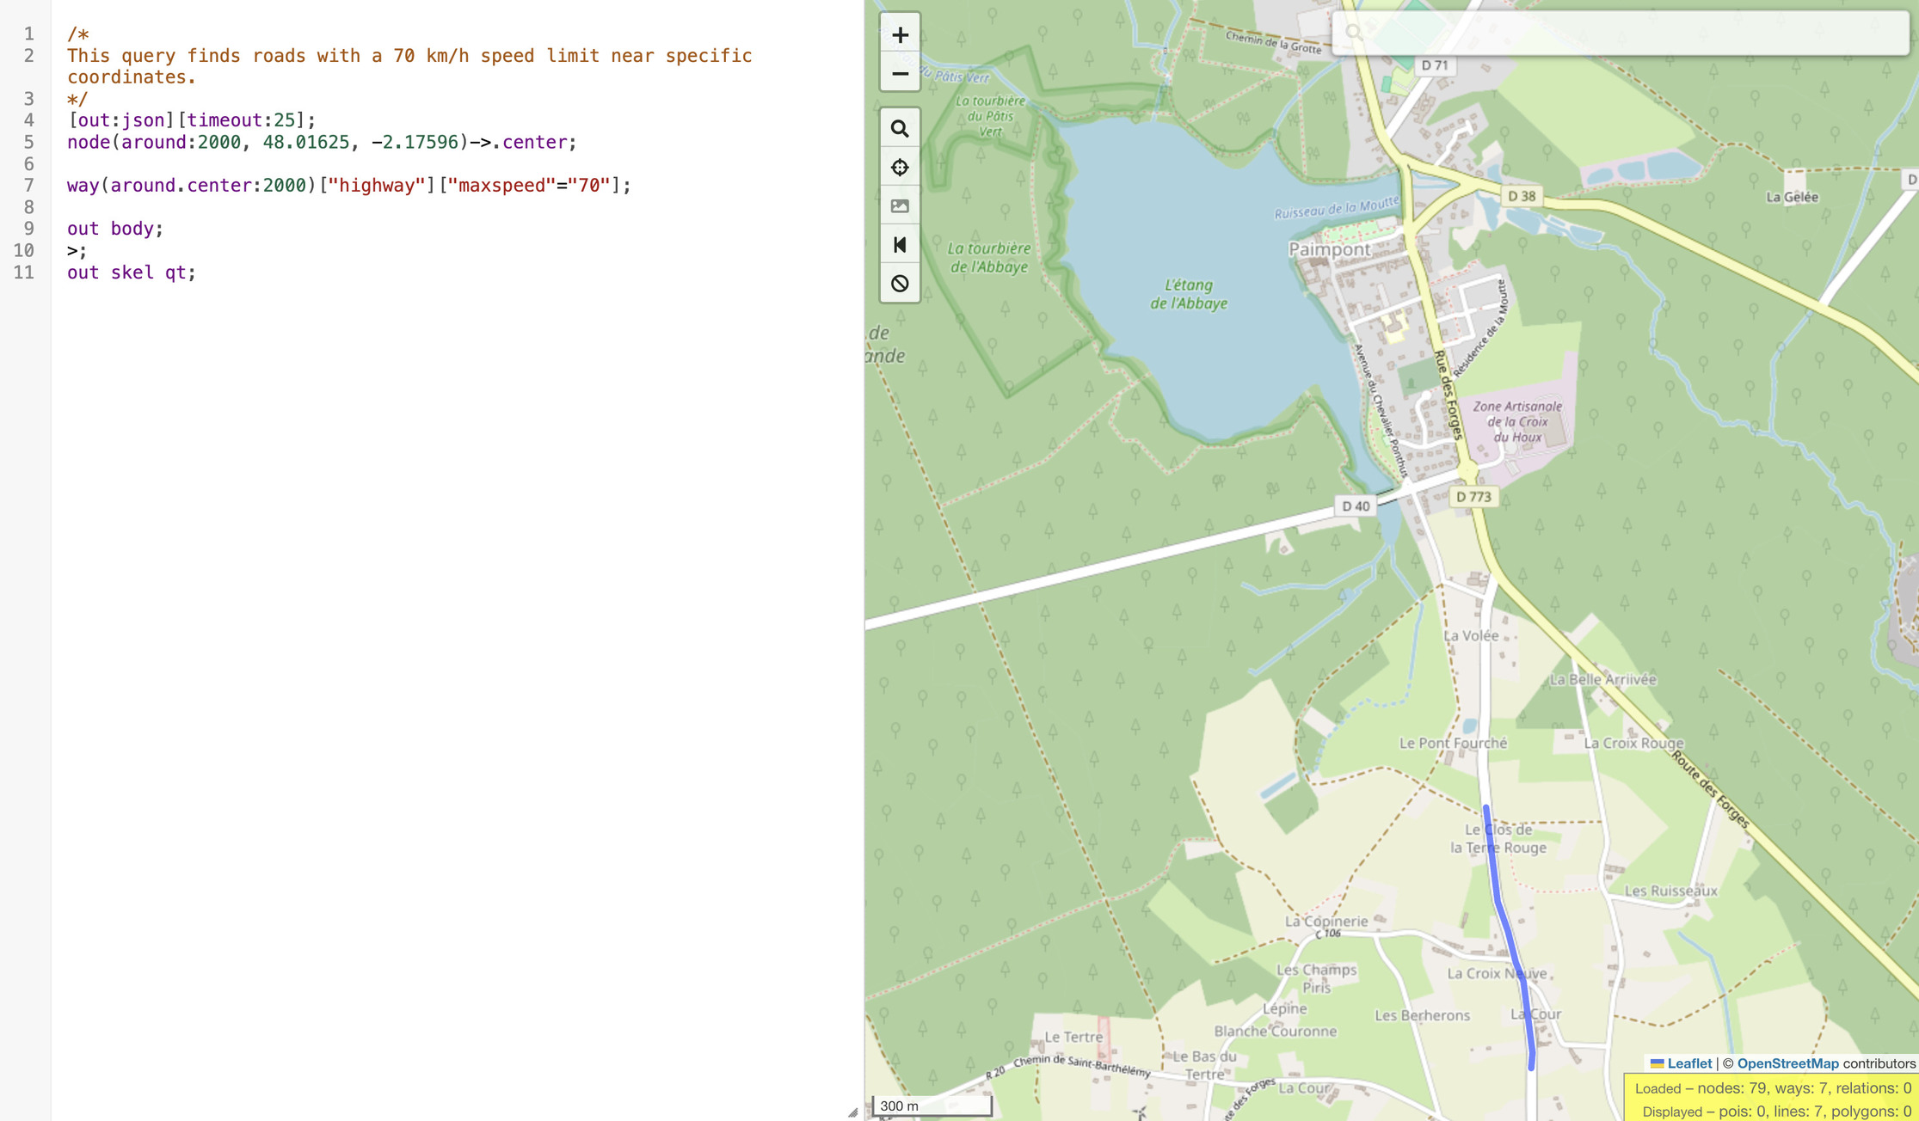Click line number 11 in gutter
Screen dimensions: 1919x1121
click(24, 273)
